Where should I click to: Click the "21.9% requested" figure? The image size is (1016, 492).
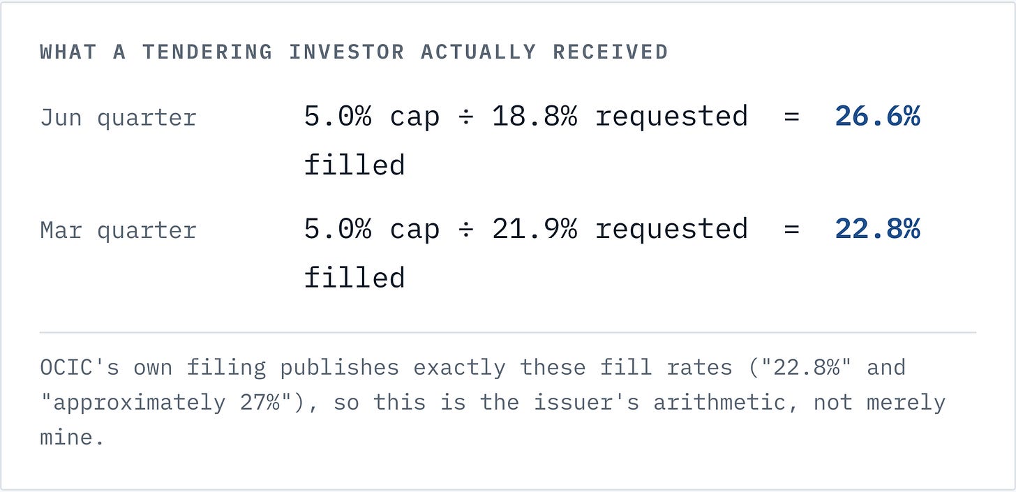620,229
